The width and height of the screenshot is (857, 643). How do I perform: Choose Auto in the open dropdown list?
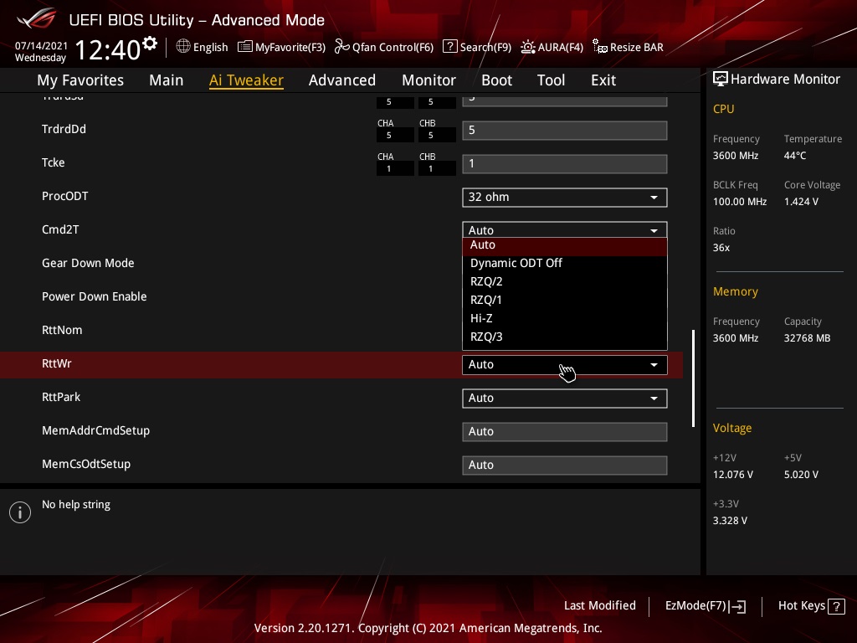click(565, 246)
